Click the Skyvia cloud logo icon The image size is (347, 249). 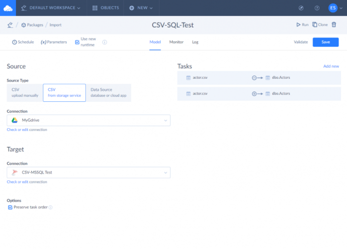pos(8,7)
